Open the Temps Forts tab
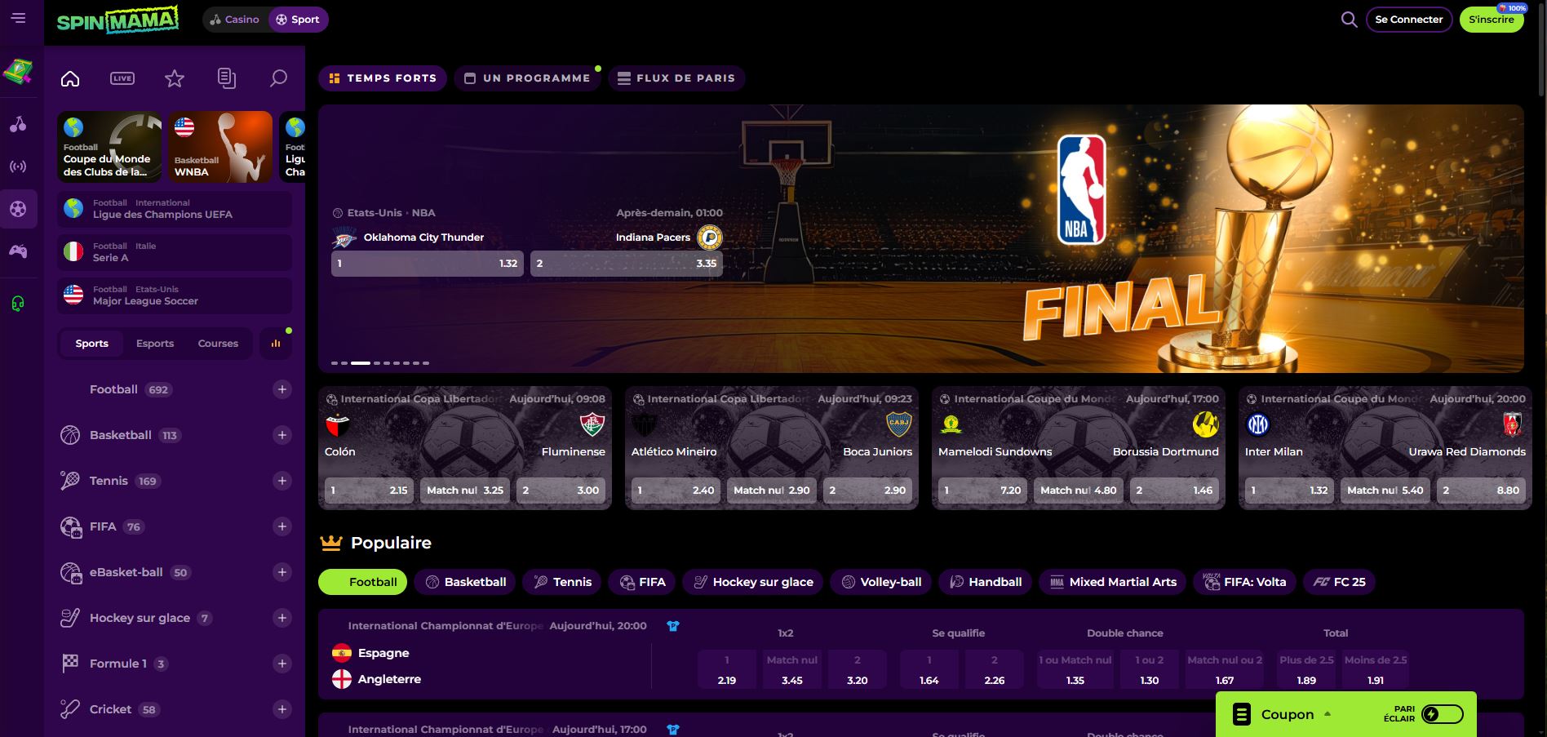Image resolution: width=1547 pixels, height=737 pixels. [x=383, y=78]
